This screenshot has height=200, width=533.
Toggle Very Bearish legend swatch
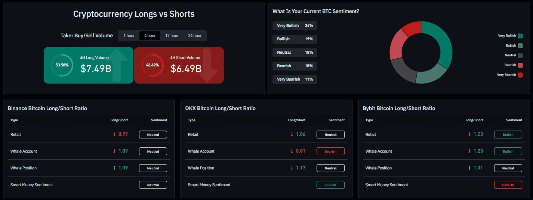(520, 75)
